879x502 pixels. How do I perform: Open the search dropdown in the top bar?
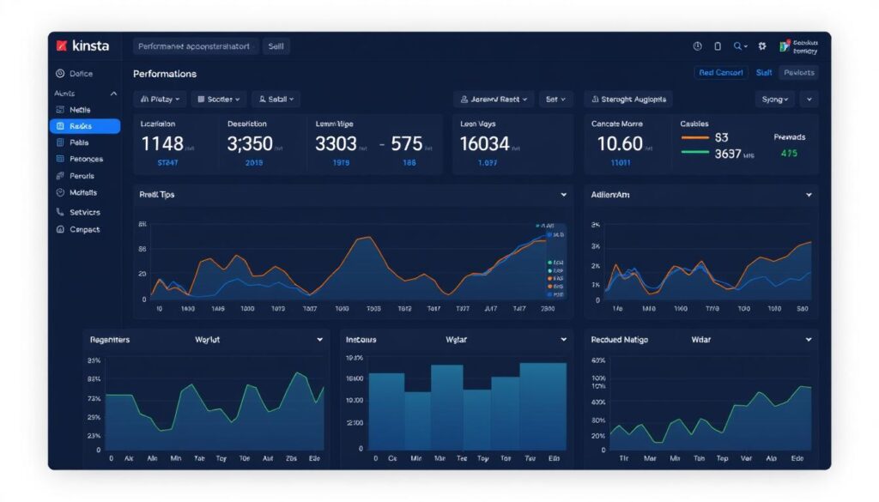pos(740,45)
